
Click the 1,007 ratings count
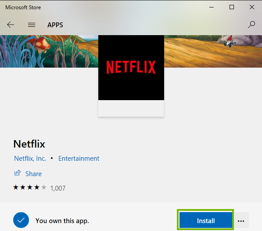point(58,188)
